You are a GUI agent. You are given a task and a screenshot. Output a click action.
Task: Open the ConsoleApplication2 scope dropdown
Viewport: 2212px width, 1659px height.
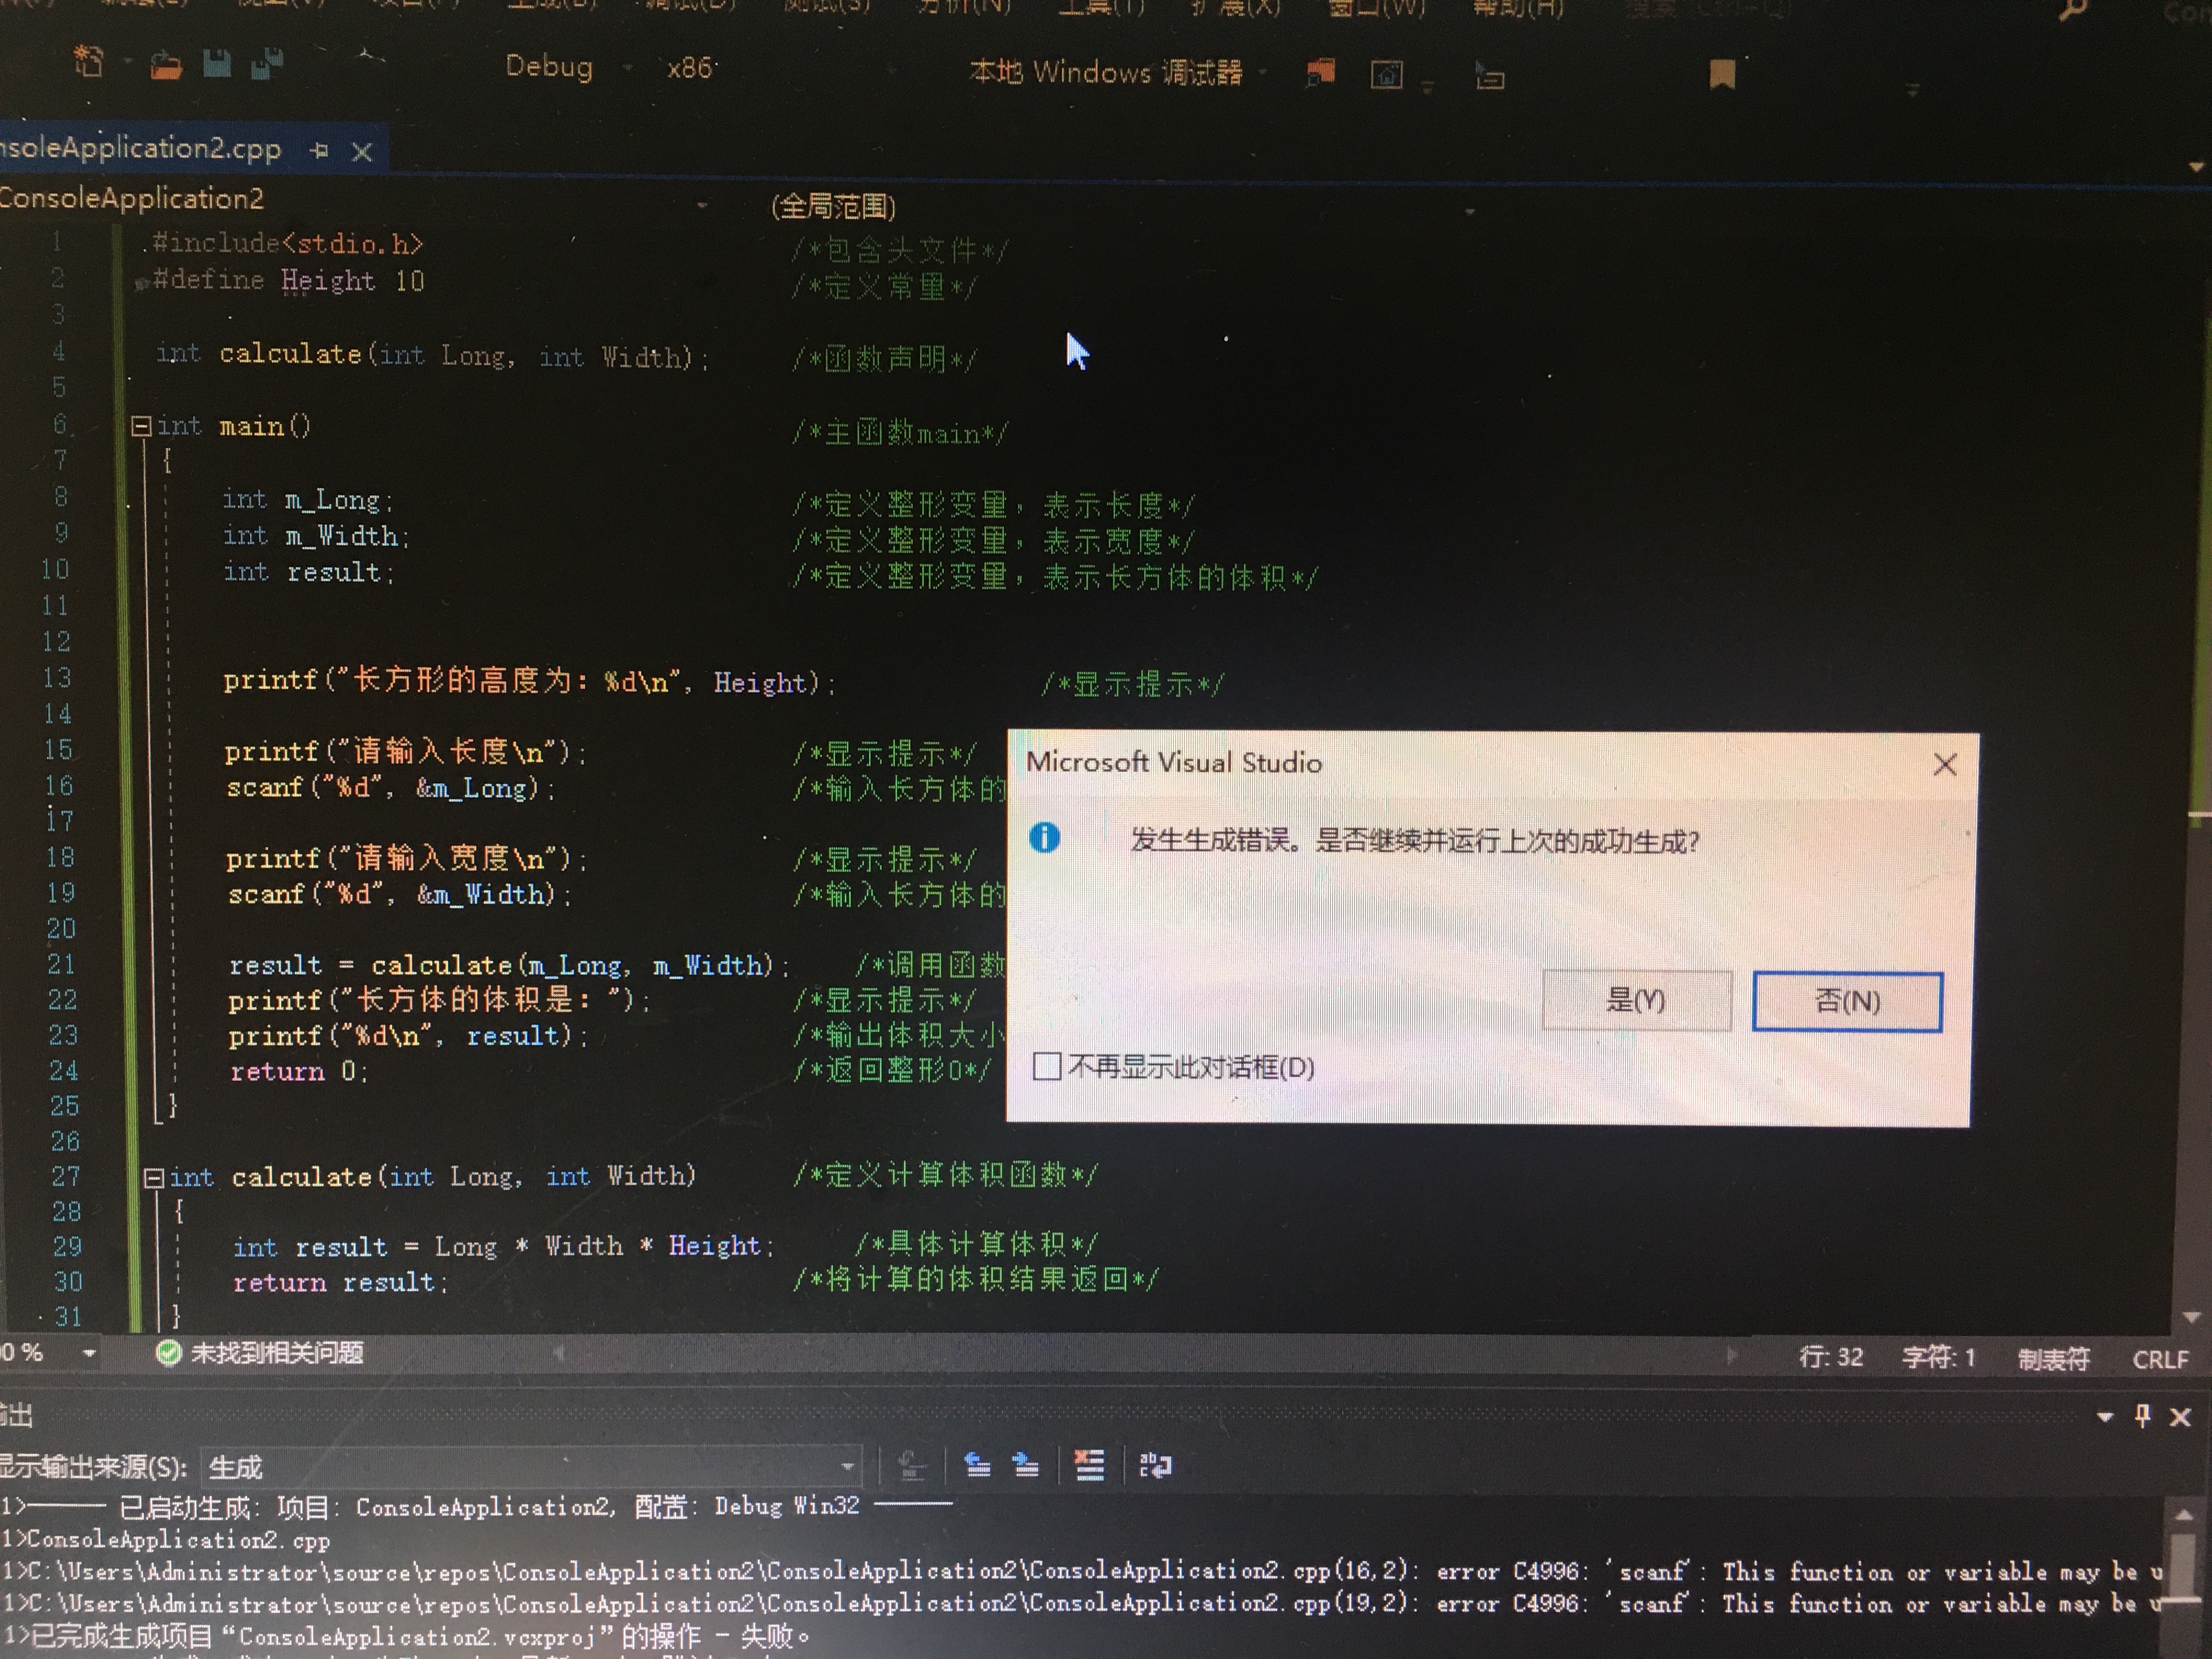click(702, 204)
